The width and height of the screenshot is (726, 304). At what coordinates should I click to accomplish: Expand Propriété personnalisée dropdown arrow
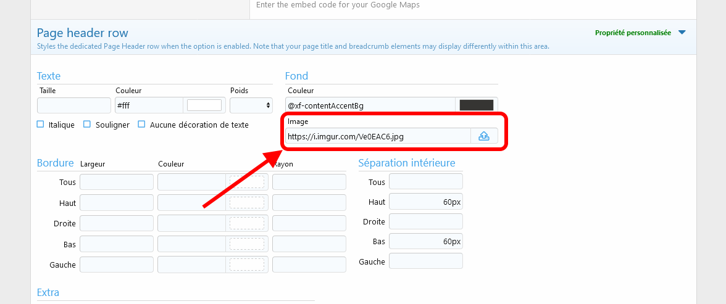(682, 33)
